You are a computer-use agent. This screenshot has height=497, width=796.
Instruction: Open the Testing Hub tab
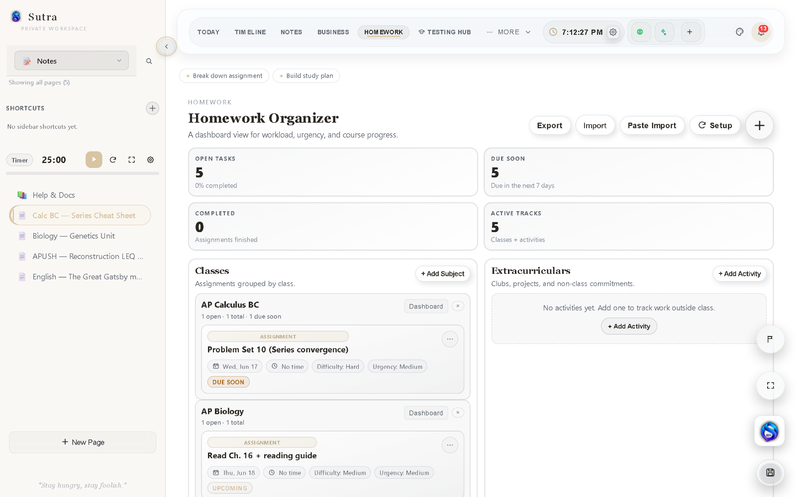pyautogui.click(x=445, y=32)
